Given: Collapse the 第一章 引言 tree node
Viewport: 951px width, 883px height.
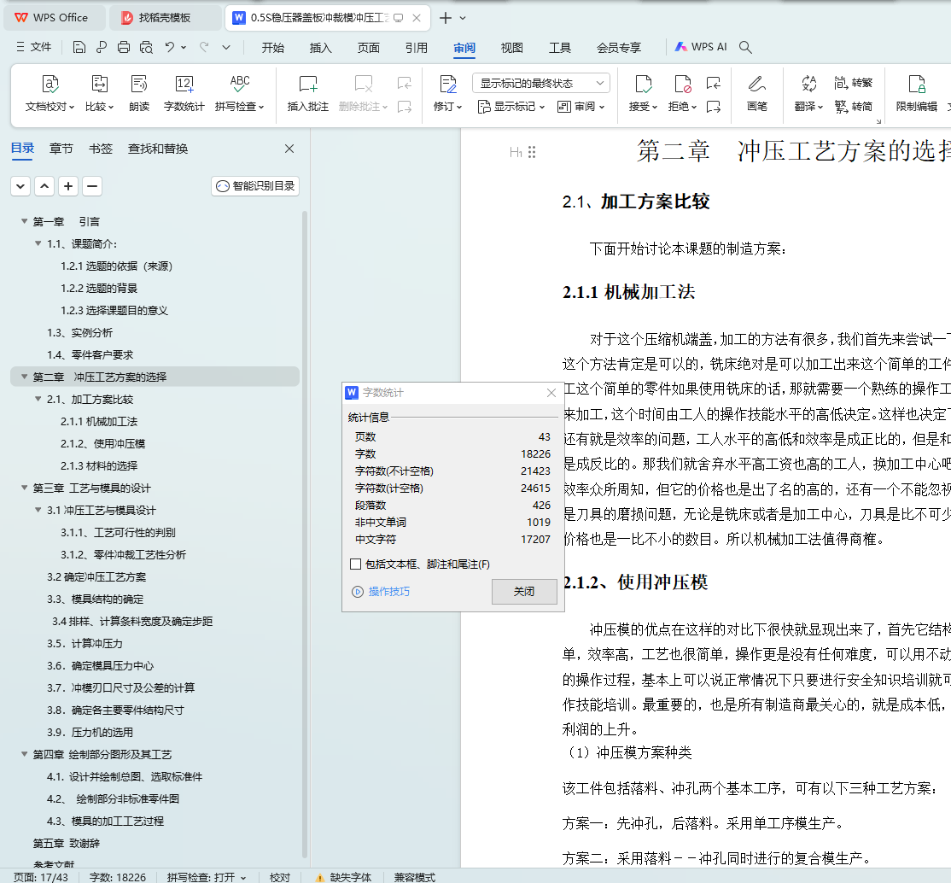Looking at the screenshot, I should 24,221.
